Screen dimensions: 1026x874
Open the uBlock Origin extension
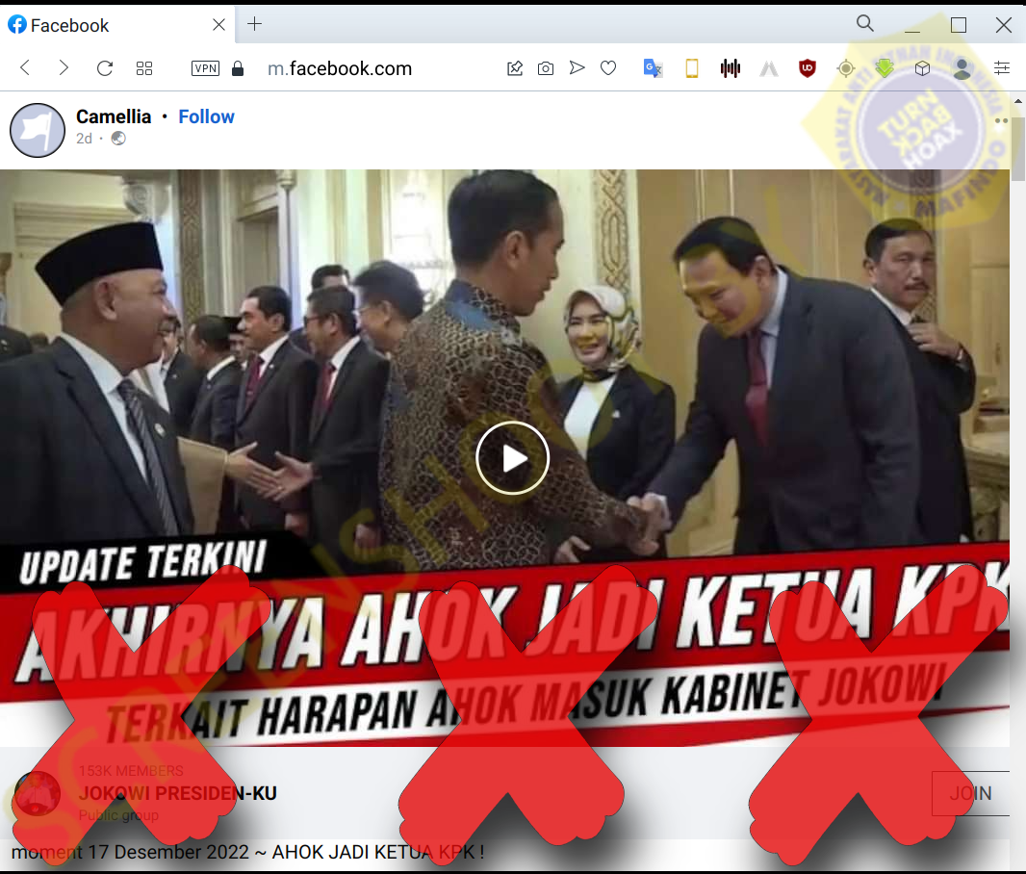pyautogui.click(x=808, y=68)
